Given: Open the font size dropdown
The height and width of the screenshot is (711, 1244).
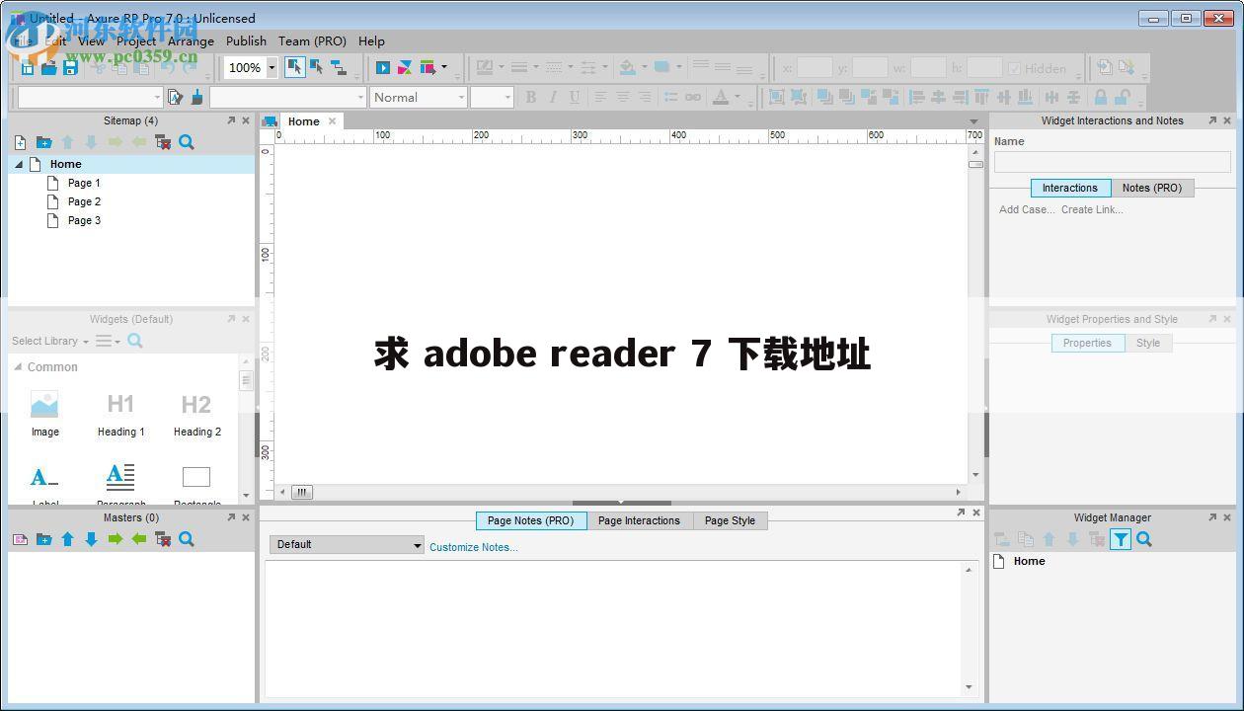Looking at the screenshot, I should pyautogui.click(x=507, y=97).
